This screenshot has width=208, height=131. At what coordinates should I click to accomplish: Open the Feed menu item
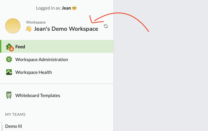[x=57, y=46]
